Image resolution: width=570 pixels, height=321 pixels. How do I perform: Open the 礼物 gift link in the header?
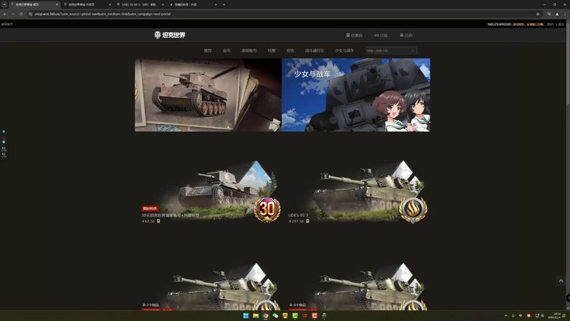point(406,35)
